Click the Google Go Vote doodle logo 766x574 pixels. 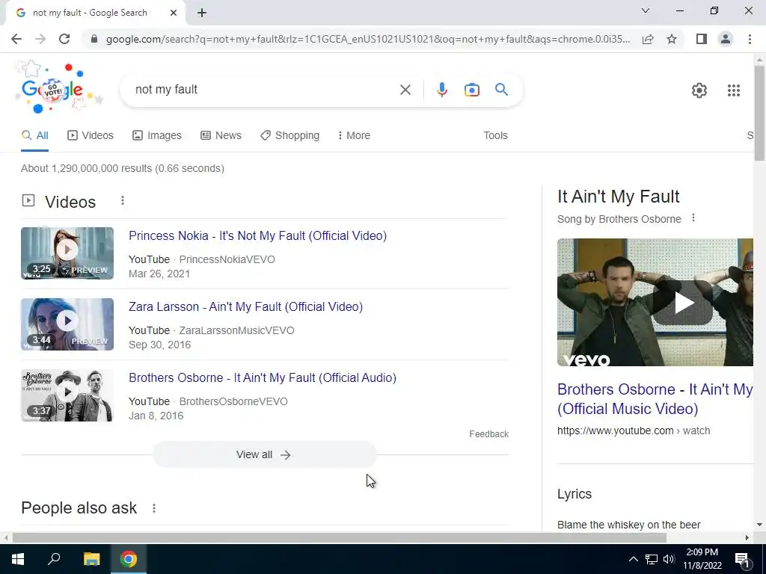[58, 88]
